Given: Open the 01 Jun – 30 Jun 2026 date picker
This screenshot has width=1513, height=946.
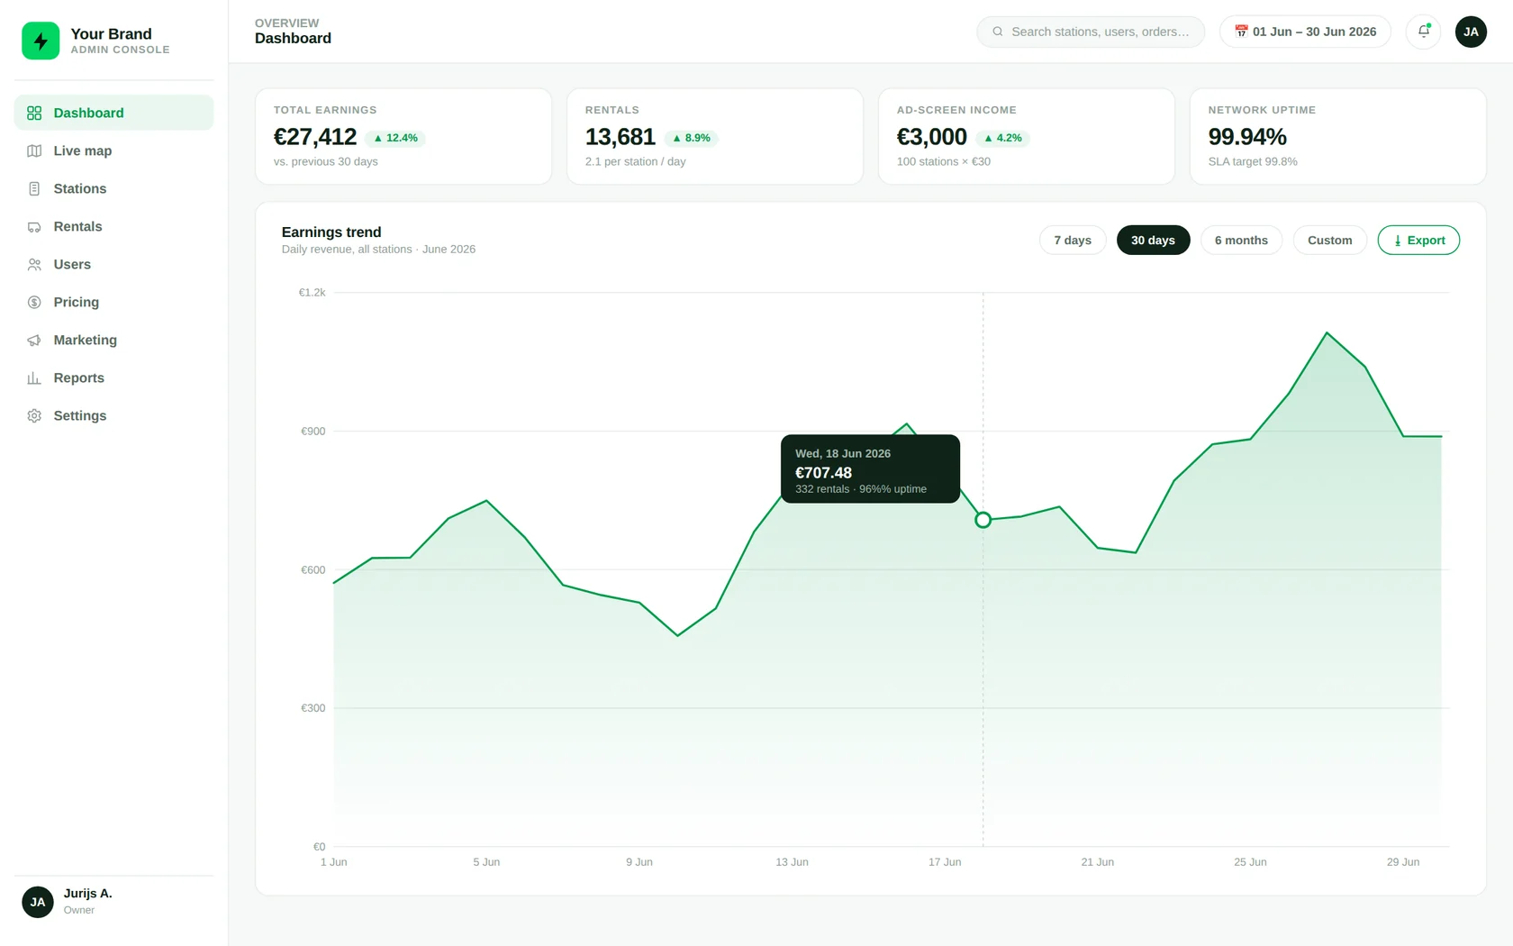Looking at the screenshot, I should click(1305, 32).
